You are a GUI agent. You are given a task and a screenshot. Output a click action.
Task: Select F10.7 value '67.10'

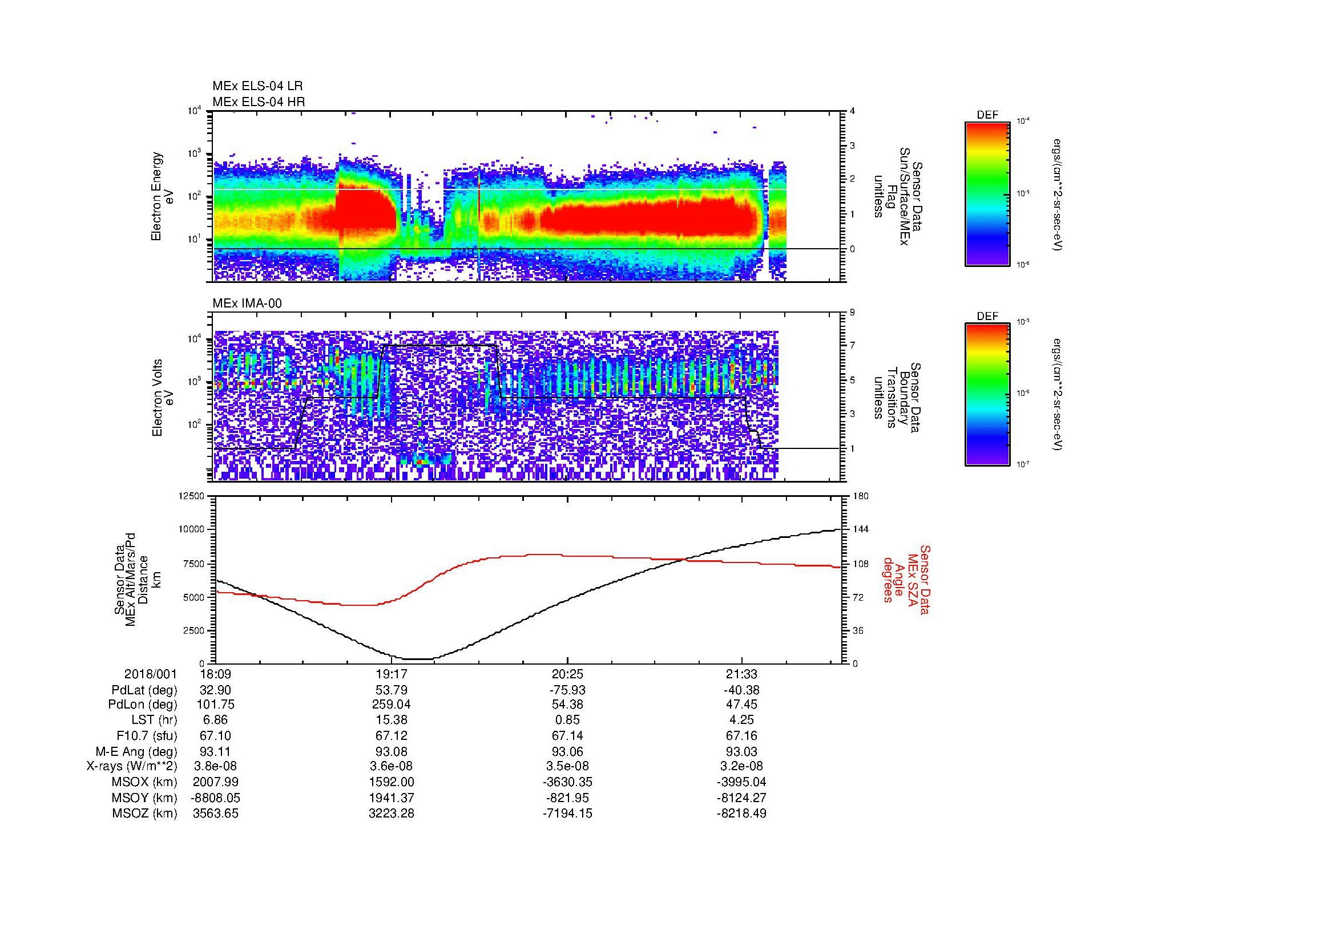click(x=215, y=735)
